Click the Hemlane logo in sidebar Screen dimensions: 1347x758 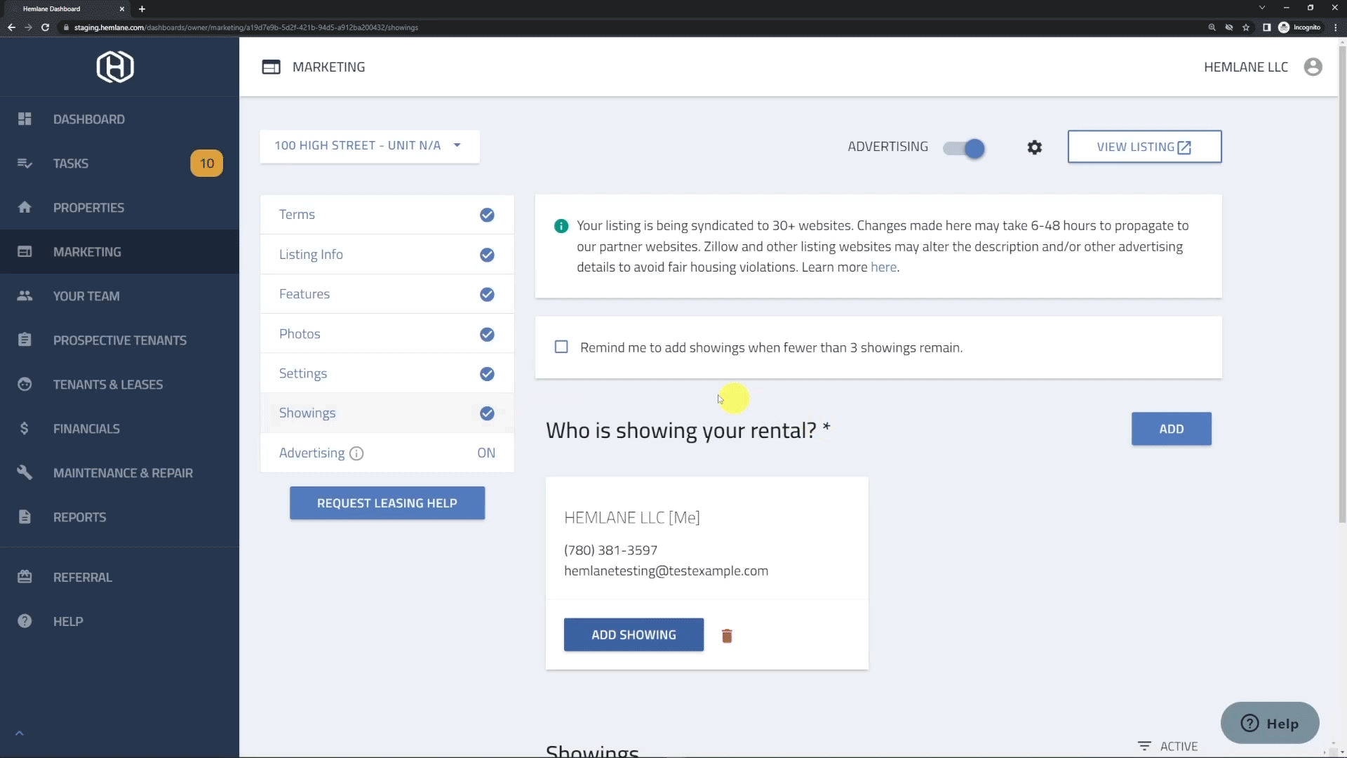(x=115, y=67)
